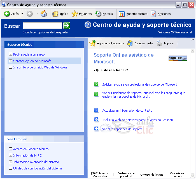Open Establecer opciones de búsqueda link
Screen dimensions: 196x179
coord(45,32)
